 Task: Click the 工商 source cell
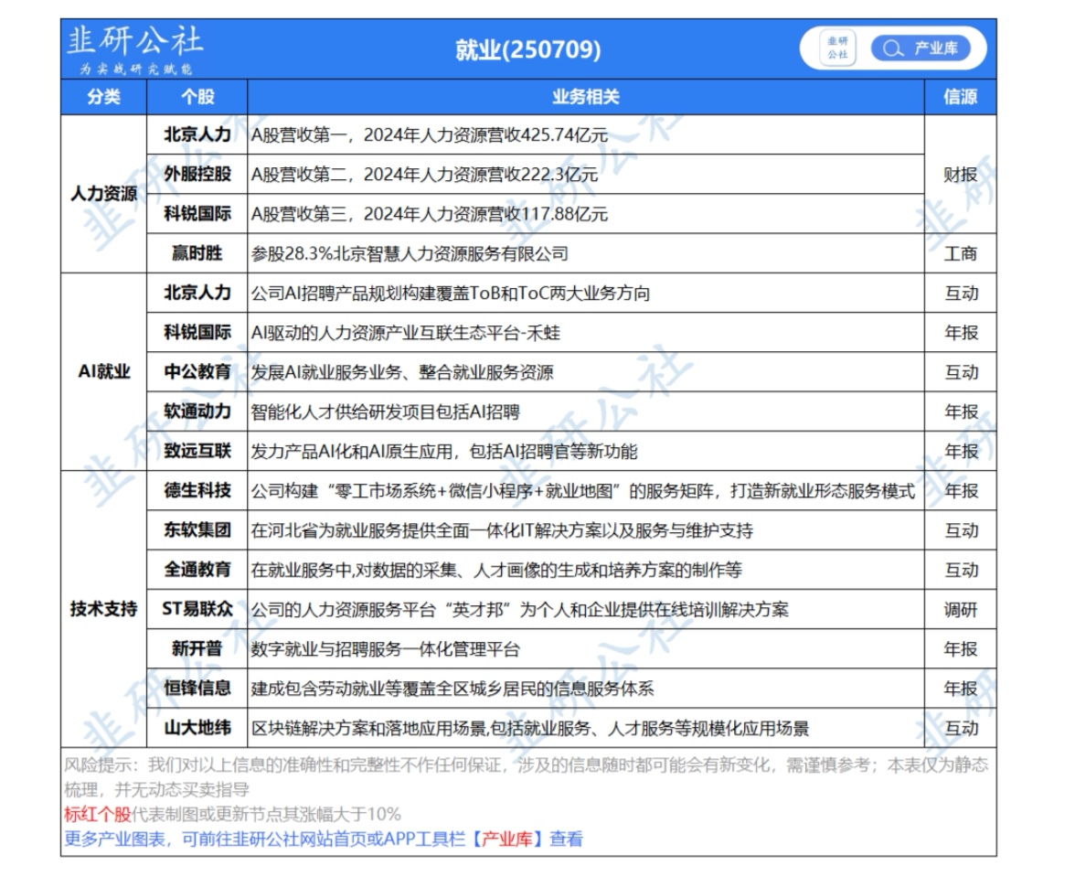pyautogui.click(x=960, y=254)
